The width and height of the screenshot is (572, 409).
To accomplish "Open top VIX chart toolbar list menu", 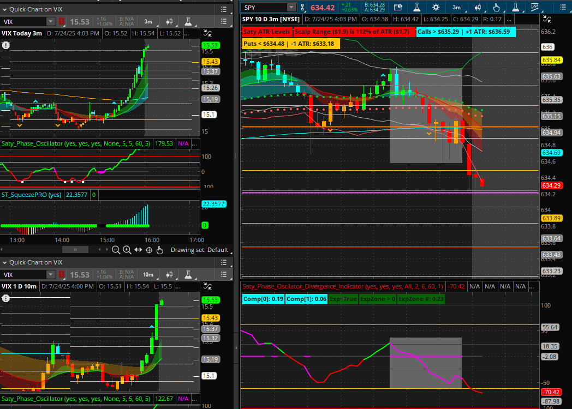I will click(x=224, y=22).
